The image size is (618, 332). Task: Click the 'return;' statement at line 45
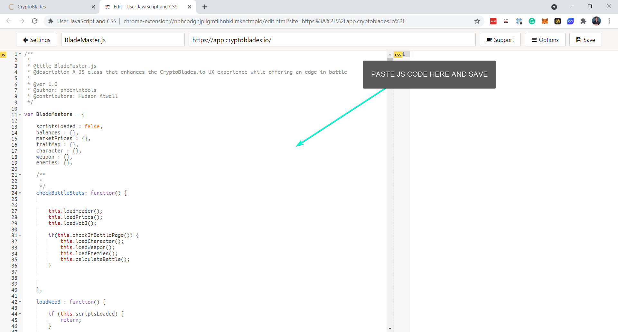click(71, 320)
